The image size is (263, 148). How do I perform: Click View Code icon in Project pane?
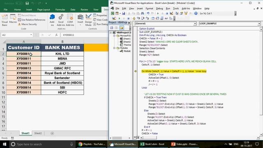(x=112, y=28)
